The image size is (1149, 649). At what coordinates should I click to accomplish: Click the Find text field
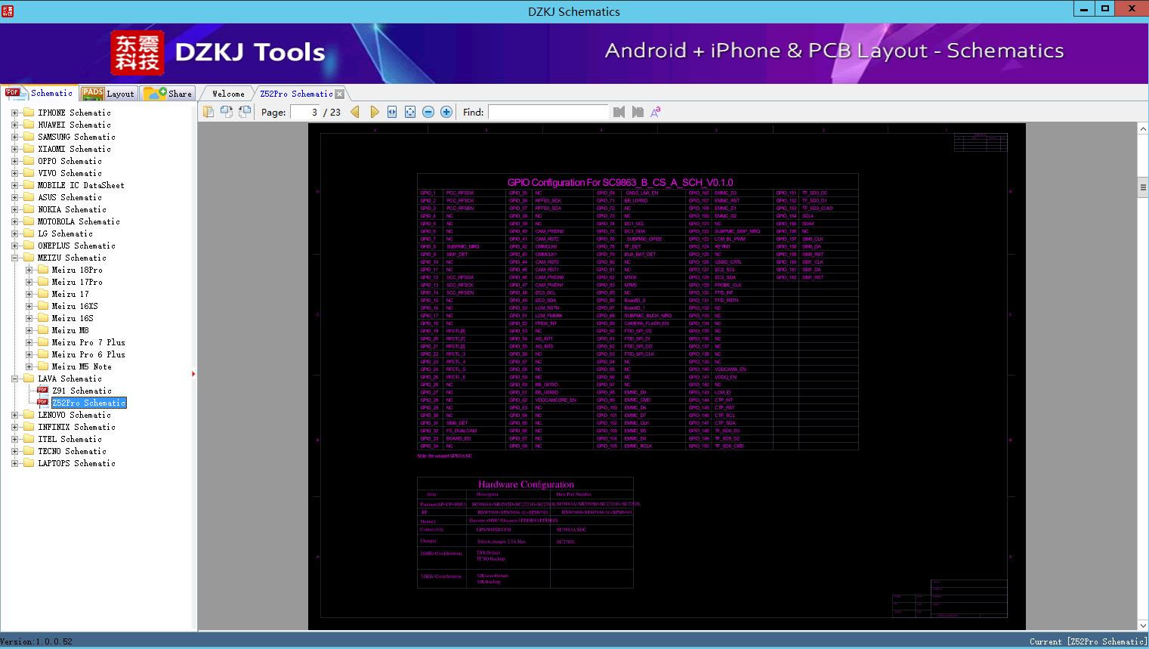(548, 112)
